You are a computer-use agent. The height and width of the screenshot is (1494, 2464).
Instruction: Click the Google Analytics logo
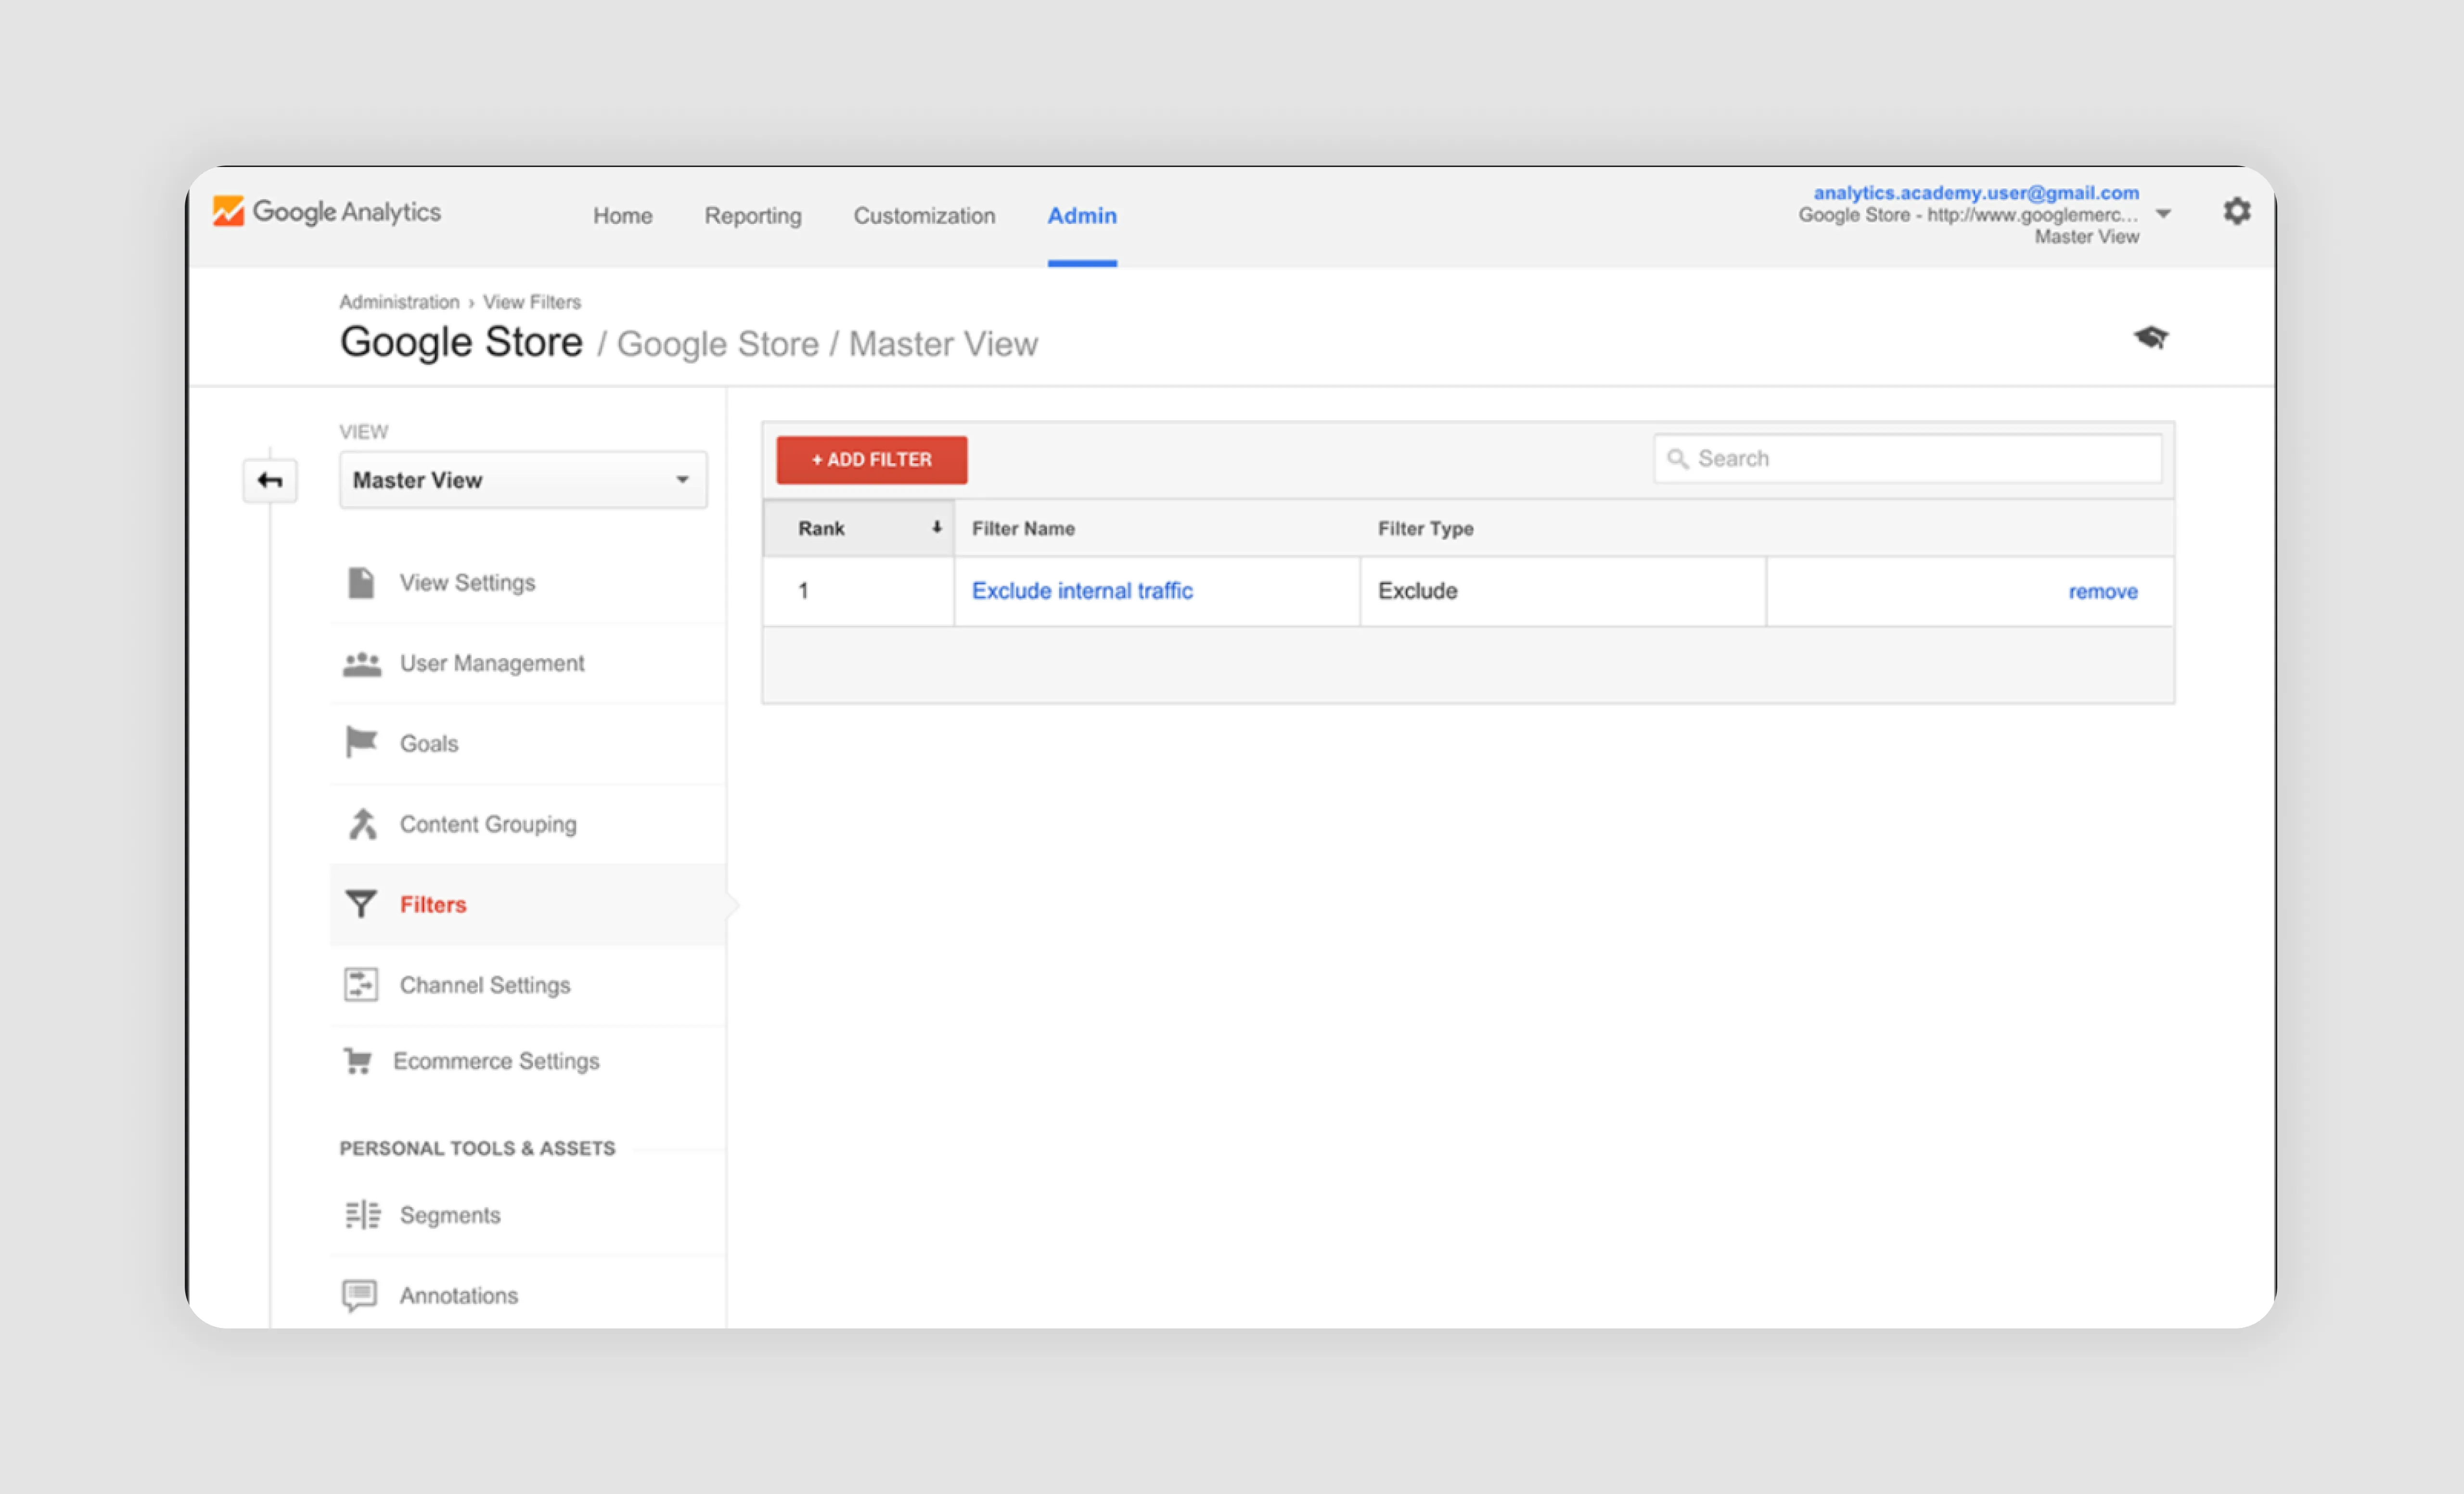327,212
